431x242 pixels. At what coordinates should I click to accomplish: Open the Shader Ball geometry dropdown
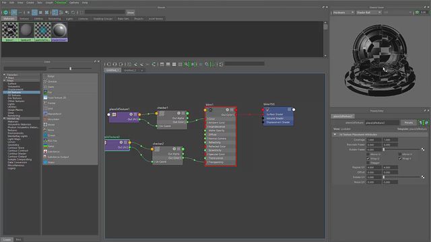368,12
